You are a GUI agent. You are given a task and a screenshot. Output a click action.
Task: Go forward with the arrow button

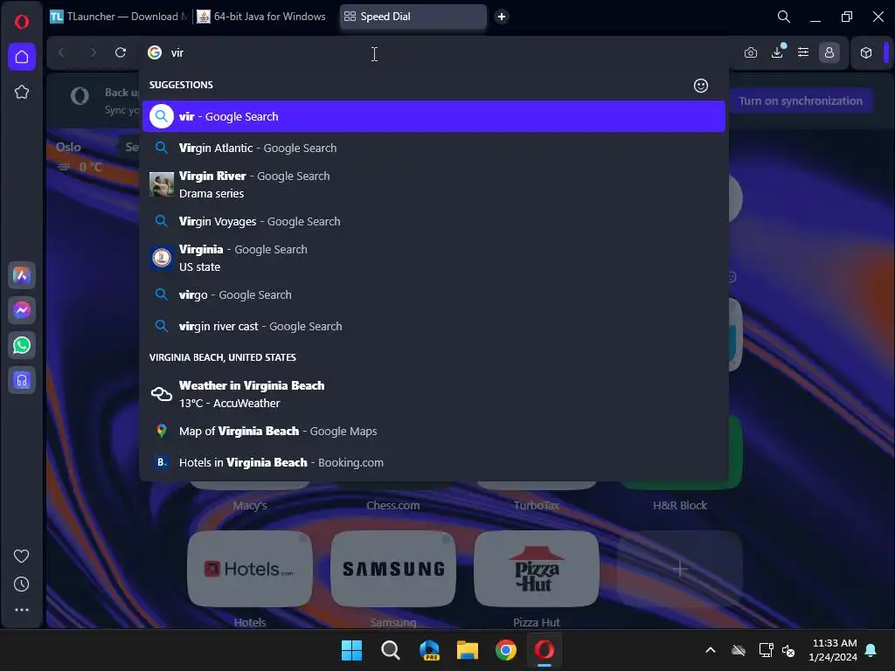pos(93,52)
